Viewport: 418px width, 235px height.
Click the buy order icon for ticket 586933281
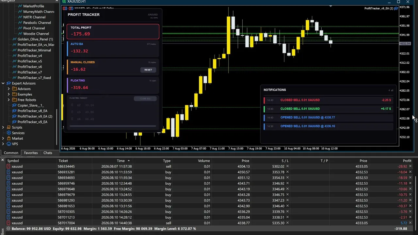8,172
